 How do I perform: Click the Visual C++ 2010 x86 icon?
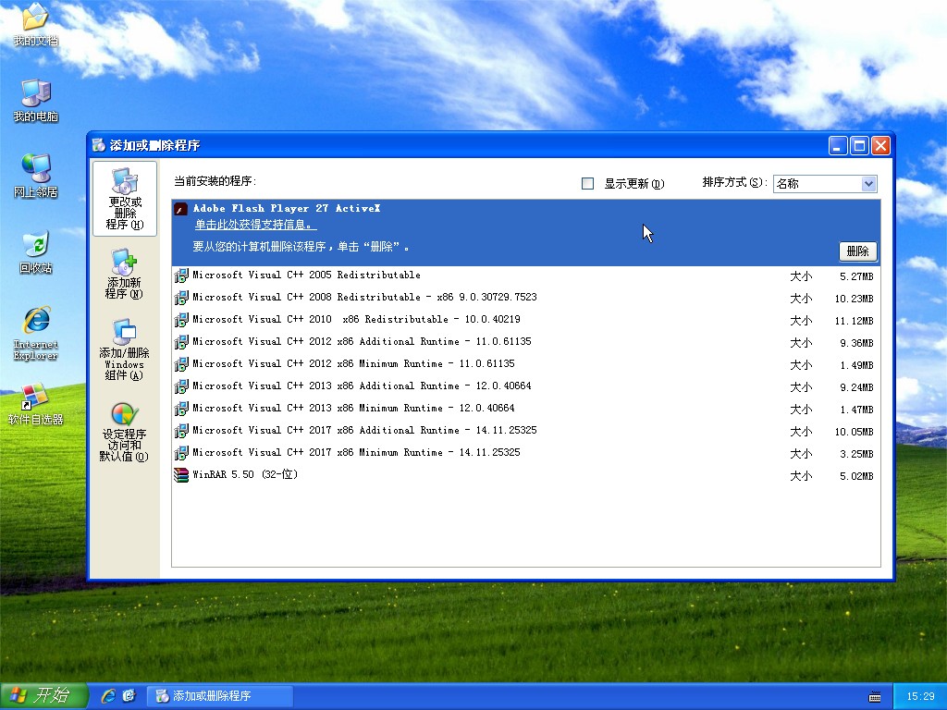[181, 320]
